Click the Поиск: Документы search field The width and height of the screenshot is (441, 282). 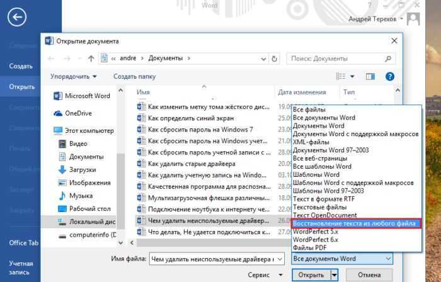coord(336,59)
